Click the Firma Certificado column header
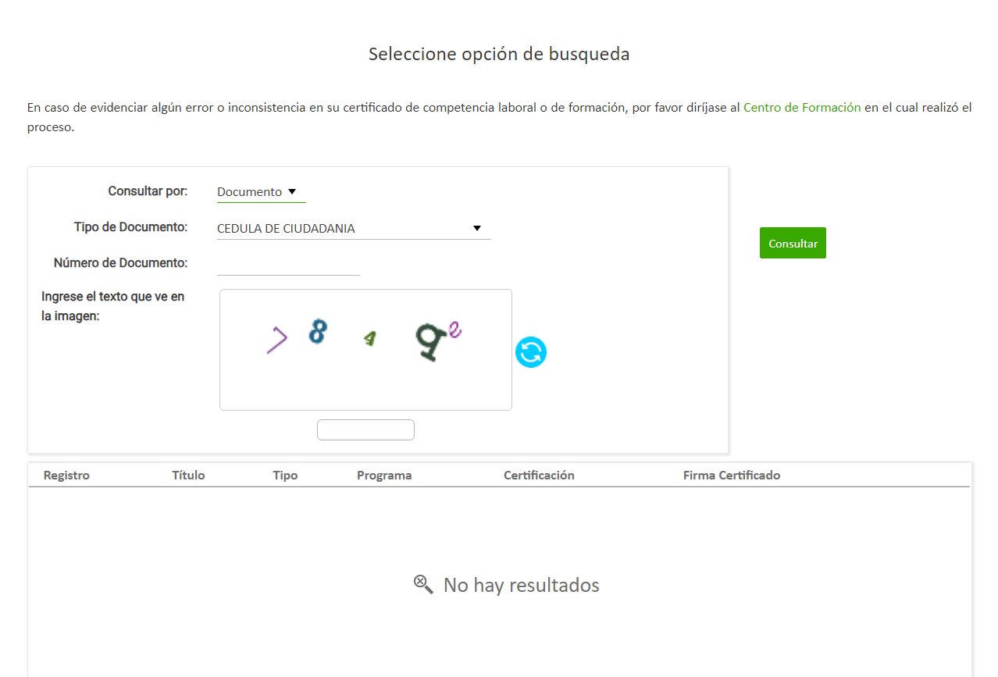998x677 pixels. click(x=731, y=476)
